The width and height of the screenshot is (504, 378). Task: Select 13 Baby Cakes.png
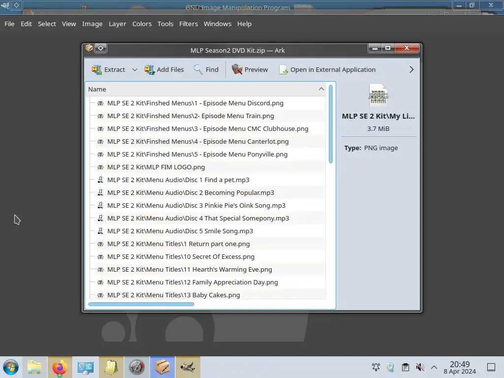[x=174, y=295]
